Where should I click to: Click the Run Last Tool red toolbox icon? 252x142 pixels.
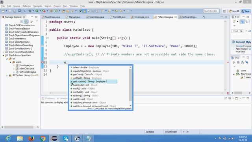point(44,11)
